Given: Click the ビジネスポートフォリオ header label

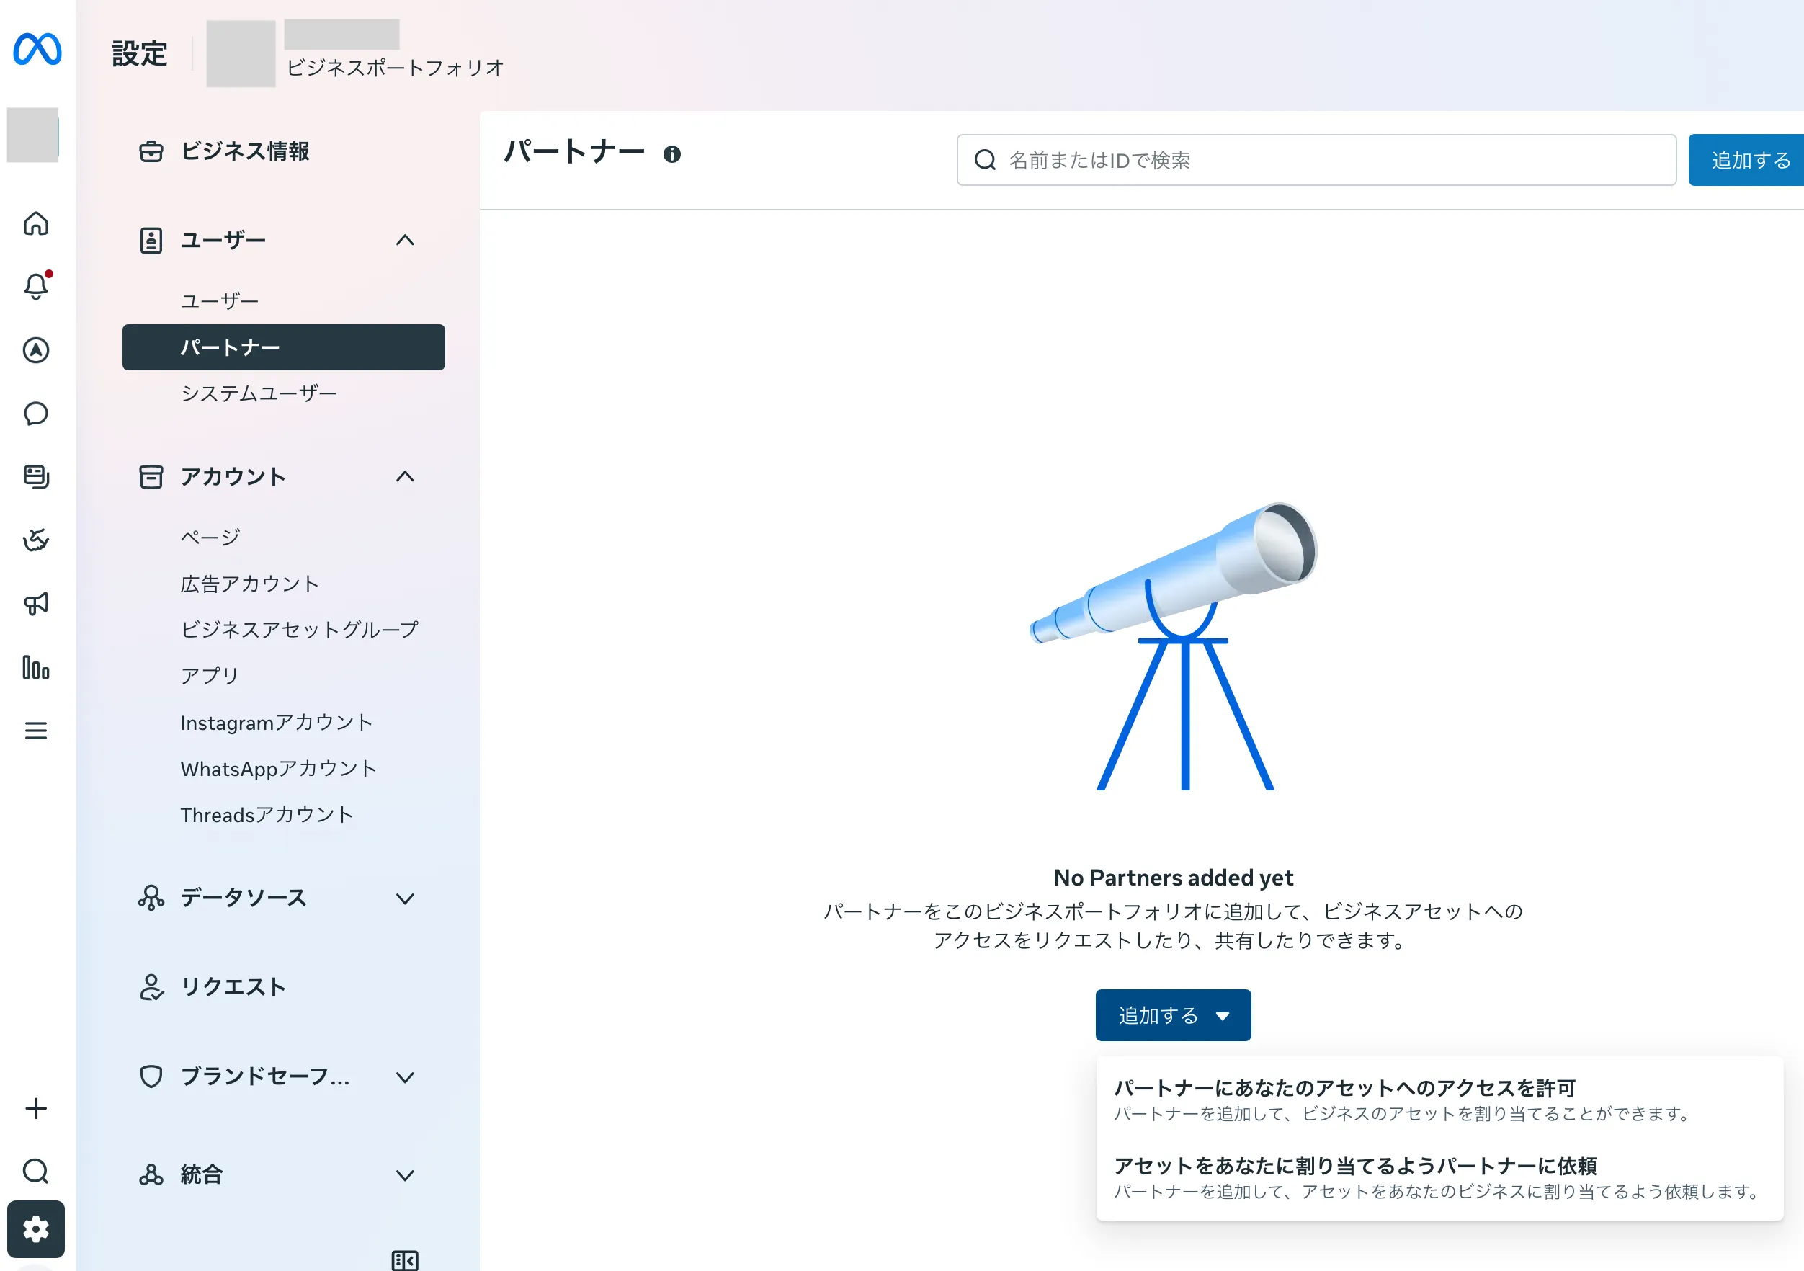Looking at the screenshot, I should (396, 68).
